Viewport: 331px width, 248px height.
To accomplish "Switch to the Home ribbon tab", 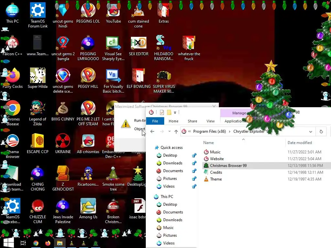I will click(174, 121).
